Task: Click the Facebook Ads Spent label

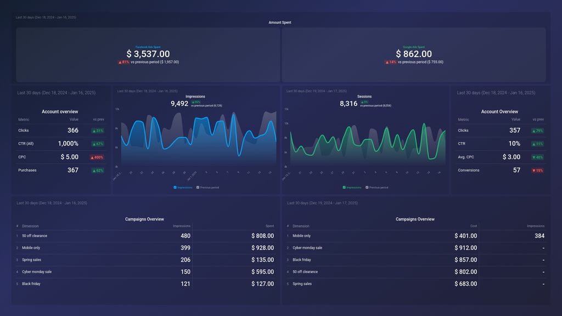Action: point(148,47)
